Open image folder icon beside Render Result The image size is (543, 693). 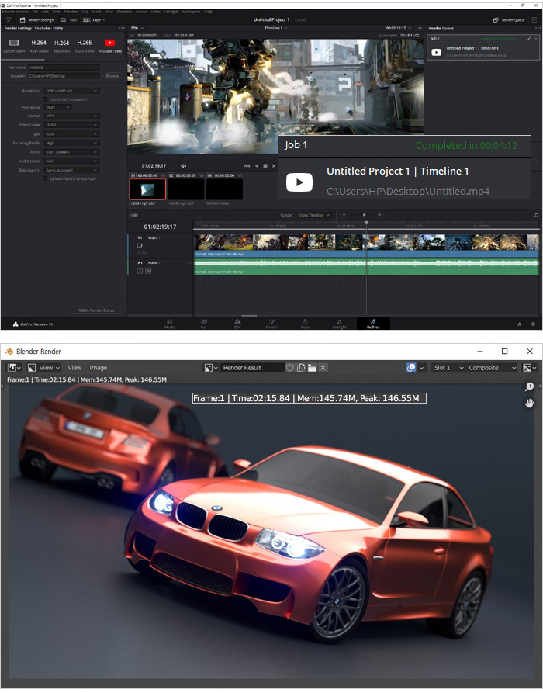(312, 368)
